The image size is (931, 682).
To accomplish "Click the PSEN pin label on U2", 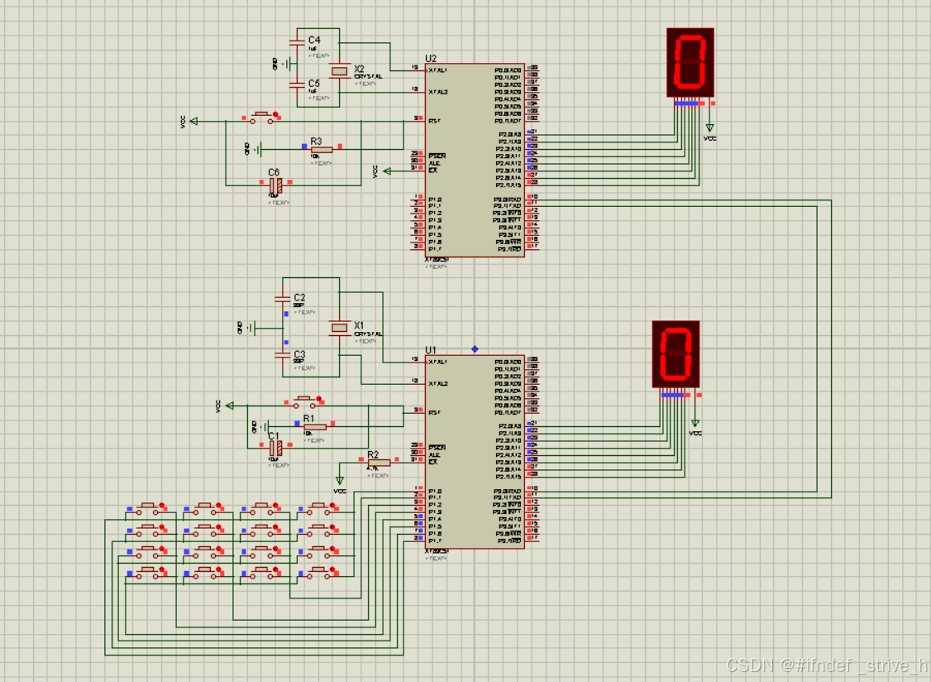I will (437, 156).
